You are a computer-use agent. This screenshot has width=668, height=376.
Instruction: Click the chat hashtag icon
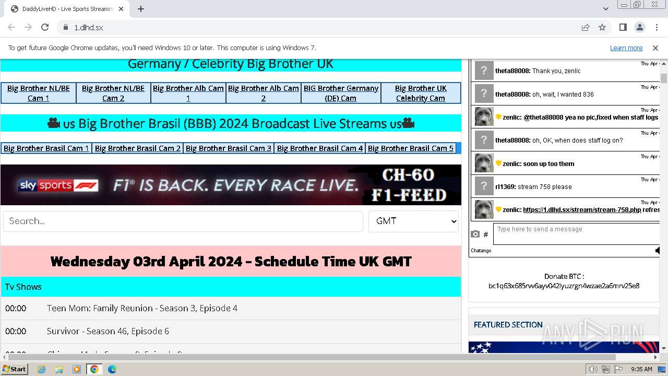tap(486, 234)
